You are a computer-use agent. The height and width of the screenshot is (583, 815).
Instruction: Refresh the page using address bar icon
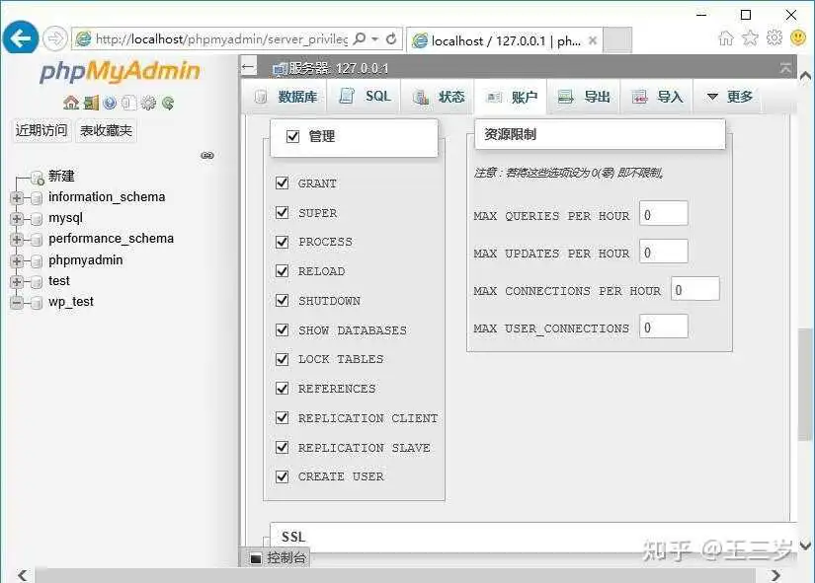tap(391, 38)
